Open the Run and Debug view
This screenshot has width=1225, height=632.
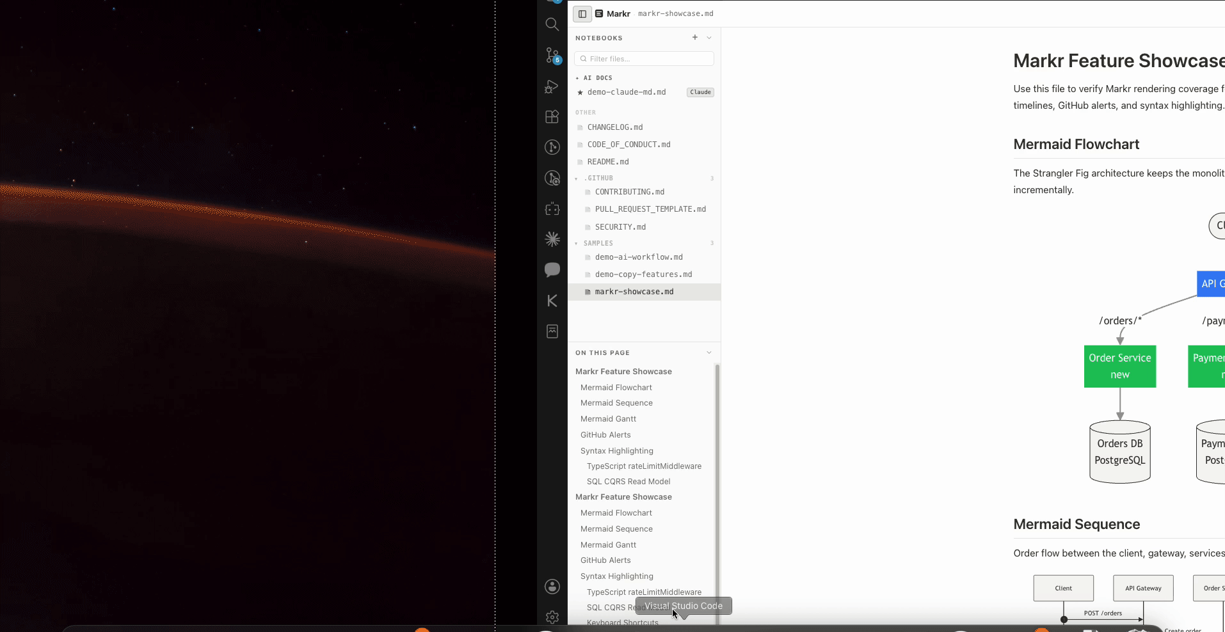pos(552,86)
